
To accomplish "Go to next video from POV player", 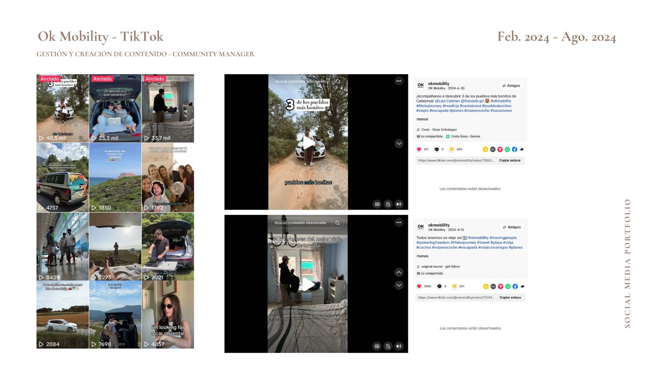I will coord(399,285).
